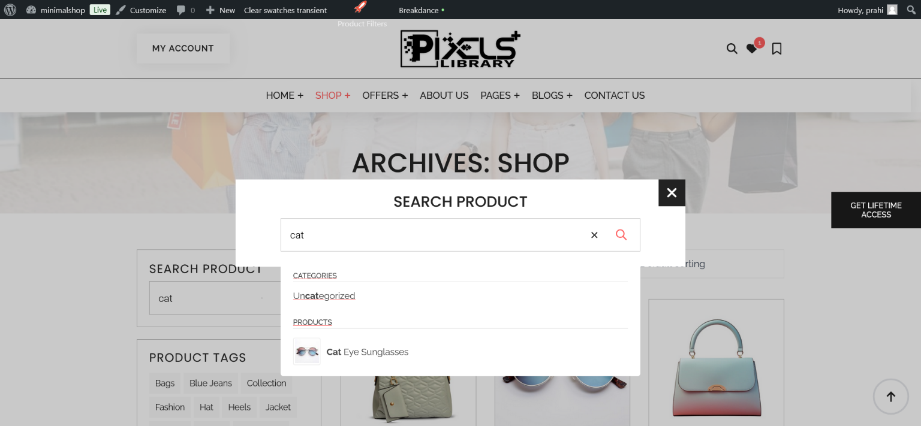Click the rocket icon in admin bar
This screenshot has width=921, height=426.
360,7
